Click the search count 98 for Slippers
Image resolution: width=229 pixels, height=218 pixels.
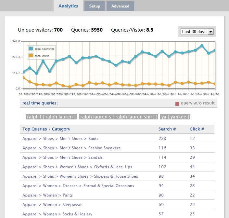tap(161, 176)
